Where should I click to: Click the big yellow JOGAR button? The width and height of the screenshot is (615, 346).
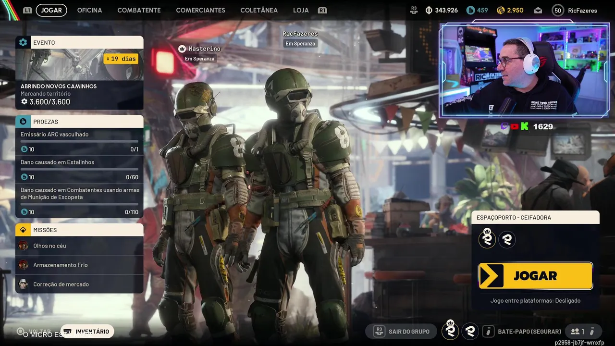point(536,276)
